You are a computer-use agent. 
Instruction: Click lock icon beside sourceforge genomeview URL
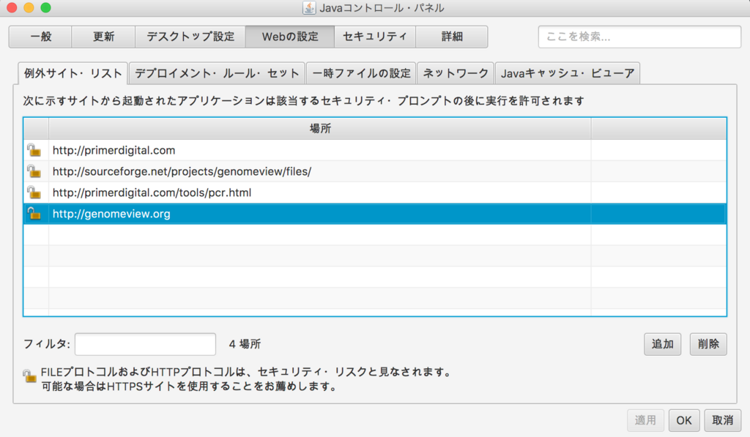[x=34, y=171]
